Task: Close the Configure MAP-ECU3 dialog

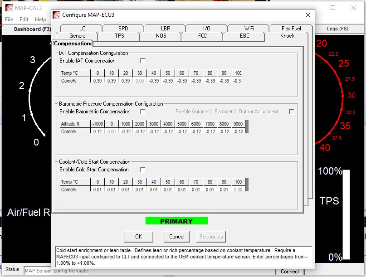Action: pyautogui.click(x=308, y=15)
